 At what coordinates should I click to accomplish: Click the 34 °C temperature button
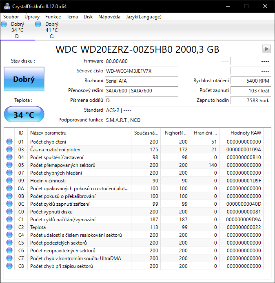click(x=24, y=115)
